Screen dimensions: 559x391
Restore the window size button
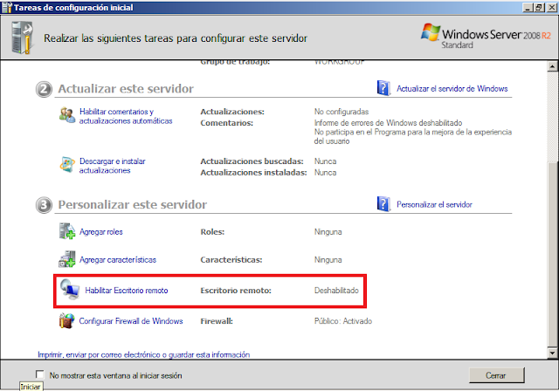point(538,8)
